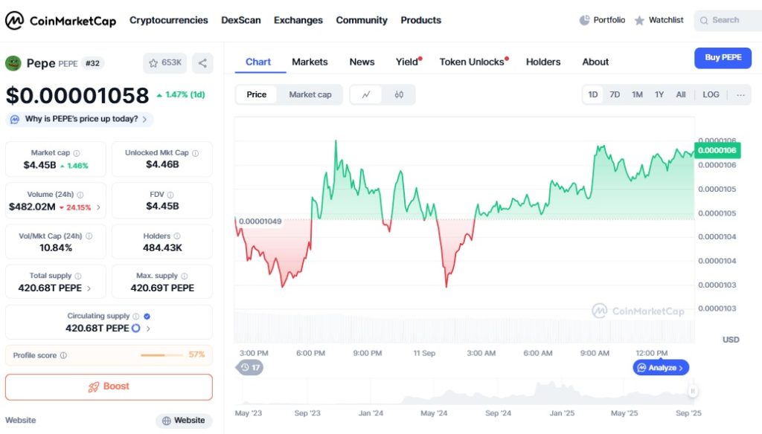
Task: Select the 1D time range
Action: click(x=593, y=94)
